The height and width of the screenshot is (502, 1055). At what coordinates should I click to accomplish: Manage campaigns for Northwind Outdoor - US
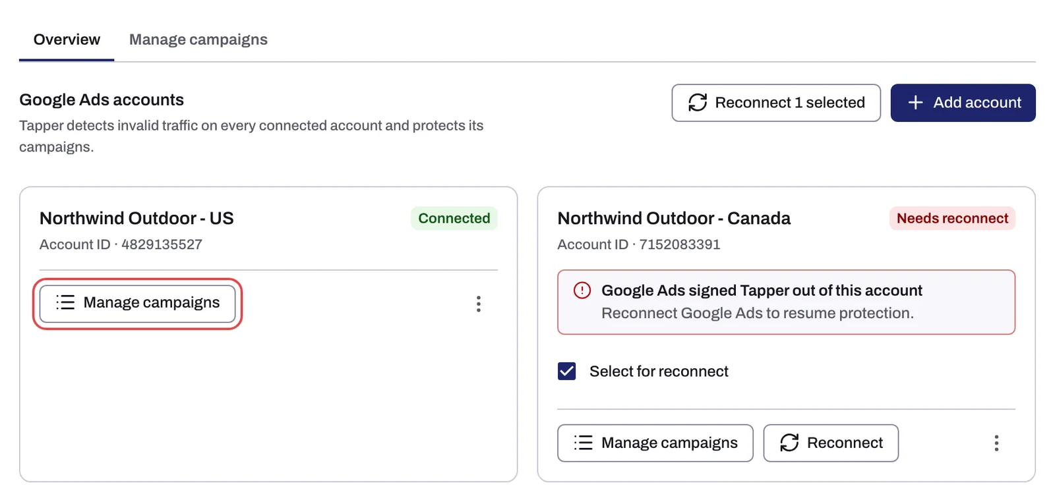pyautogui.click(x=137, y=303)
